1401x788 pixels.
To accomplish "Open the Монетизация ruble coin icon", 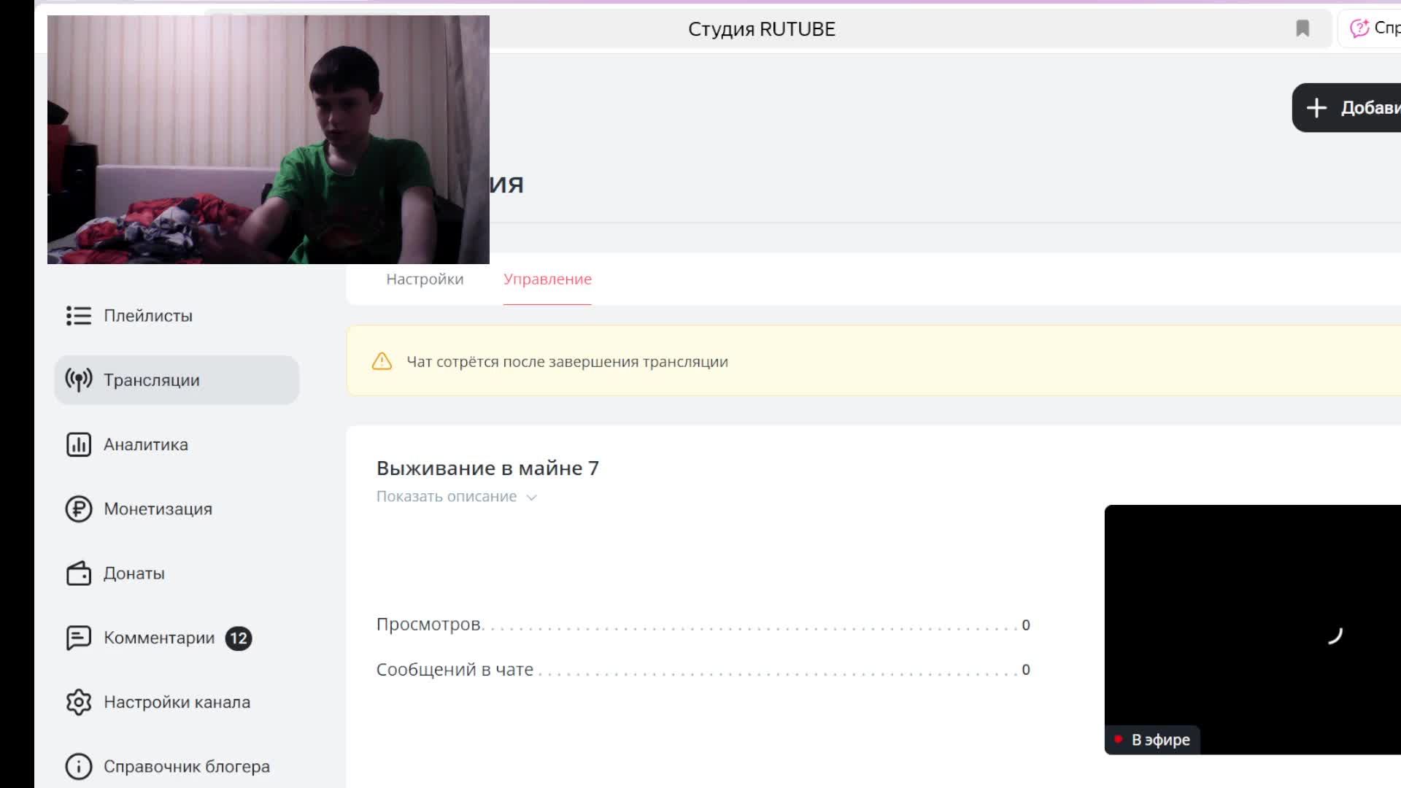I will [79, 509].
